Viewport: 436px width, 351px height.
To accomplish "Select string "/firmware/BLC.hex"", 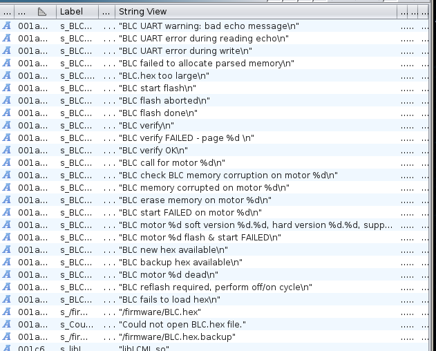I will point(160,312).
